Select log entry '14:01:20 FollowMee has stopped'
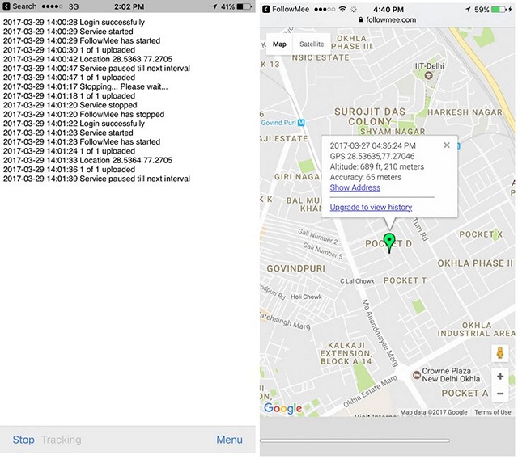 click(83, 114)
